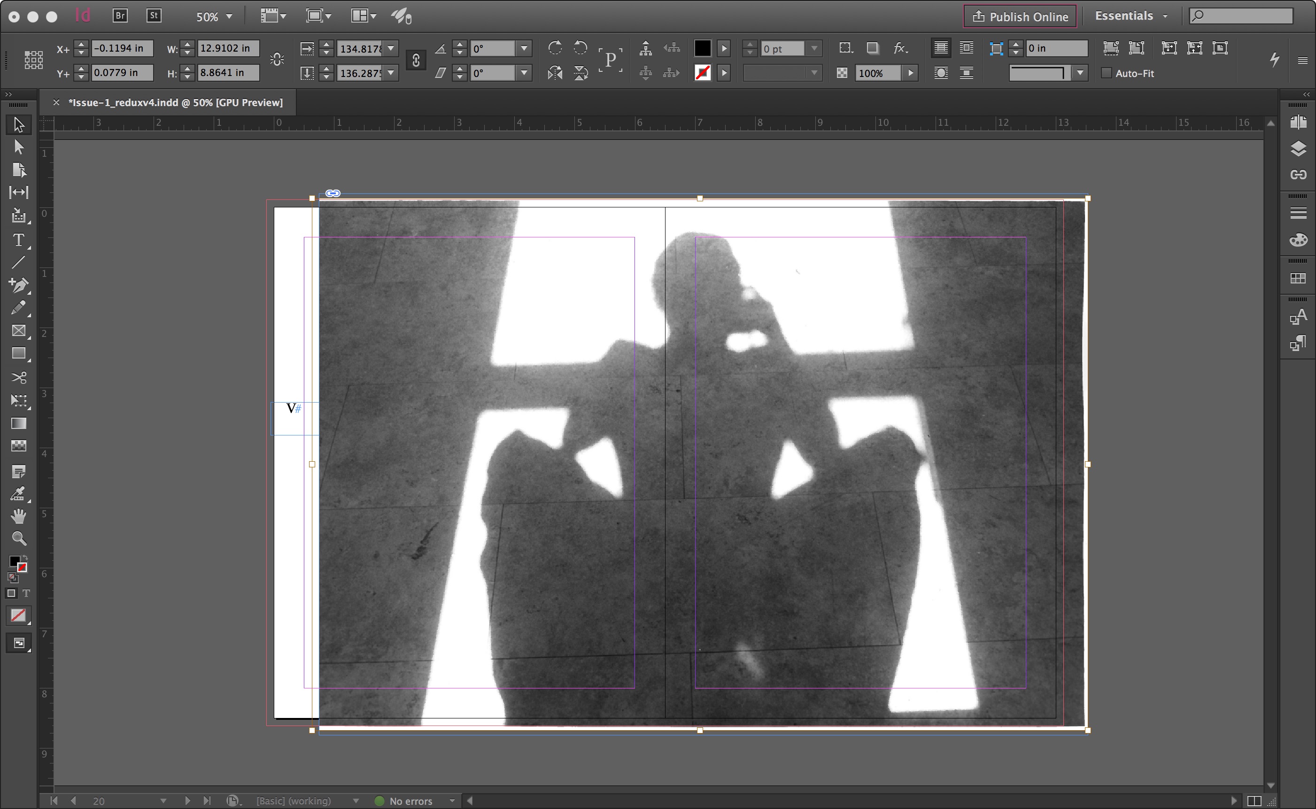Switch to Issue-1_reduxv4.indd document tab
Screen dimensions: 1316x809
tap(175, 102)
